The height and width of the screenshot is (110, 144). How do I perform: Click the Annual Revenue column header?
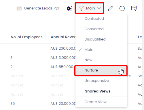(x=63, y=37)
